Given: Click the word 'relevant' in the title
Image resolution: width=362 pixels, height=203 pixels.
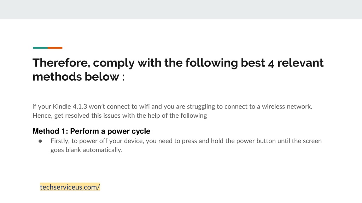Looking at the screenshot, I should point(300,63).
